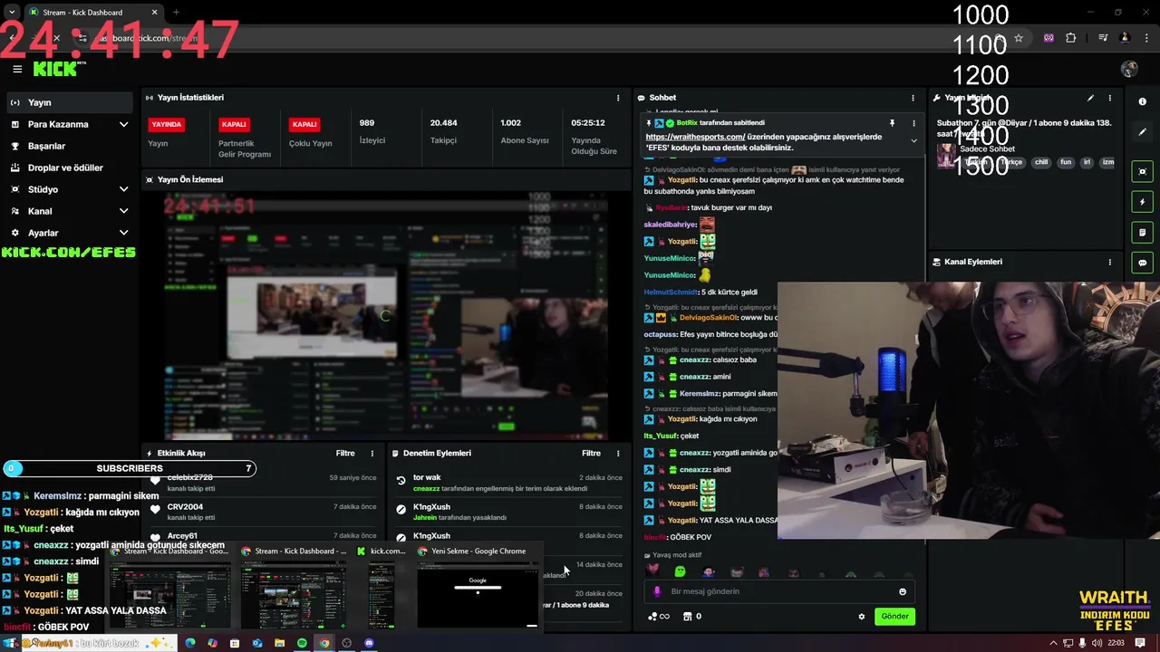This screenshot has height=652, width=1160.
Task: Click the purple microphone icon in chat input
Action: point(657,591)
